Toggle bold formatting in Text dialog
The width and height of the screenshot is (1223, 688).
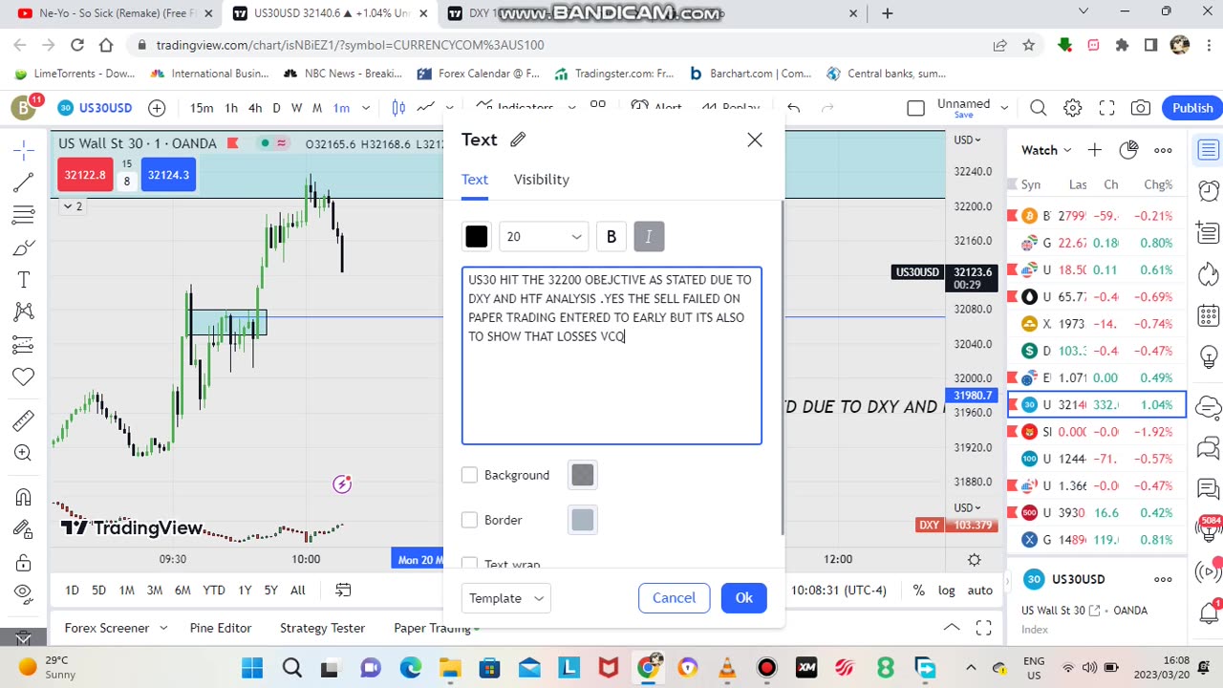click(x=611, y=237)
